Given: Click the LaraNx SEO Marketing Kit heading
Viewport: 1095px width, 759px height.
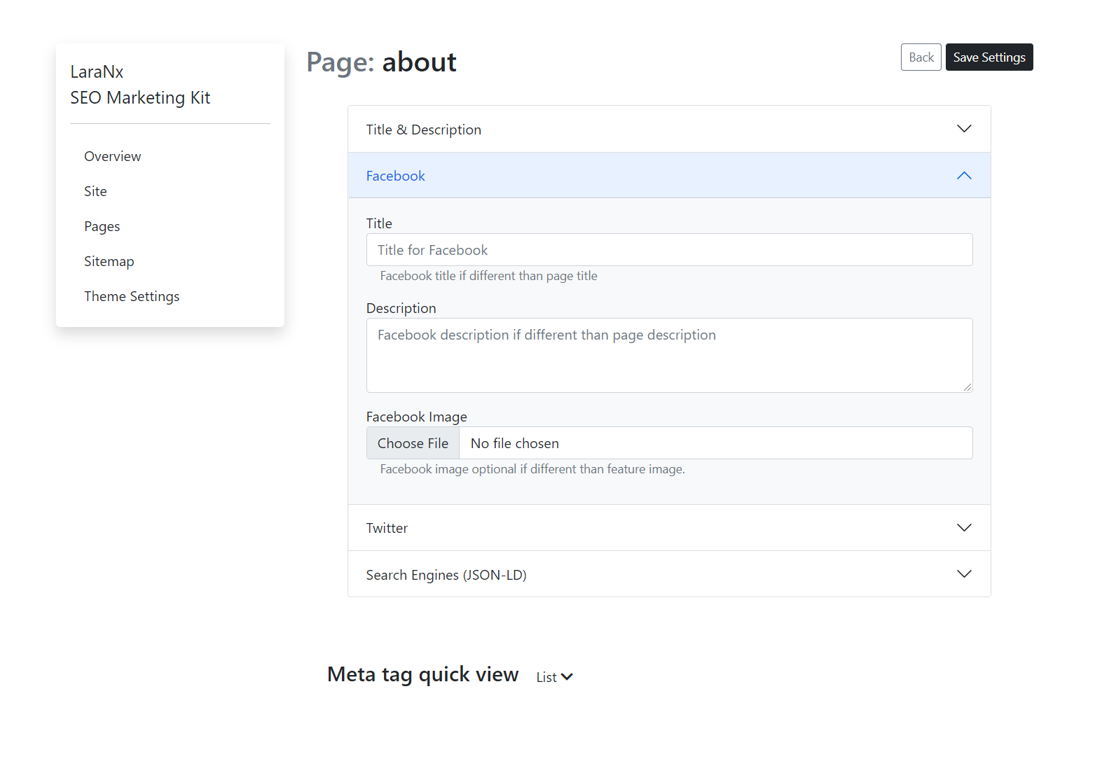Looking at the screenshot, I should (x=140, y=84).
